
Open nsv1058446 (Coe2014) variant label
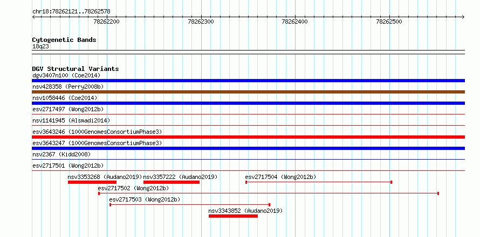coord(65,98)
